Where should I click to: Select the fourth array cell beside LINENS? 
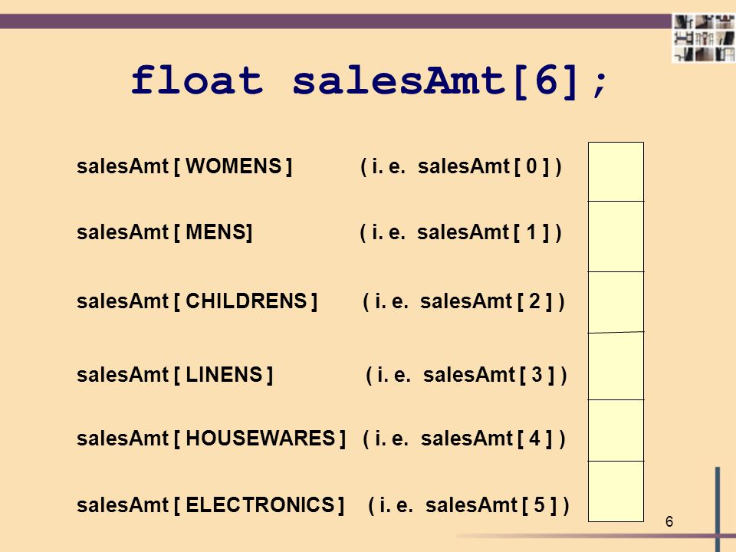point(616,366)
